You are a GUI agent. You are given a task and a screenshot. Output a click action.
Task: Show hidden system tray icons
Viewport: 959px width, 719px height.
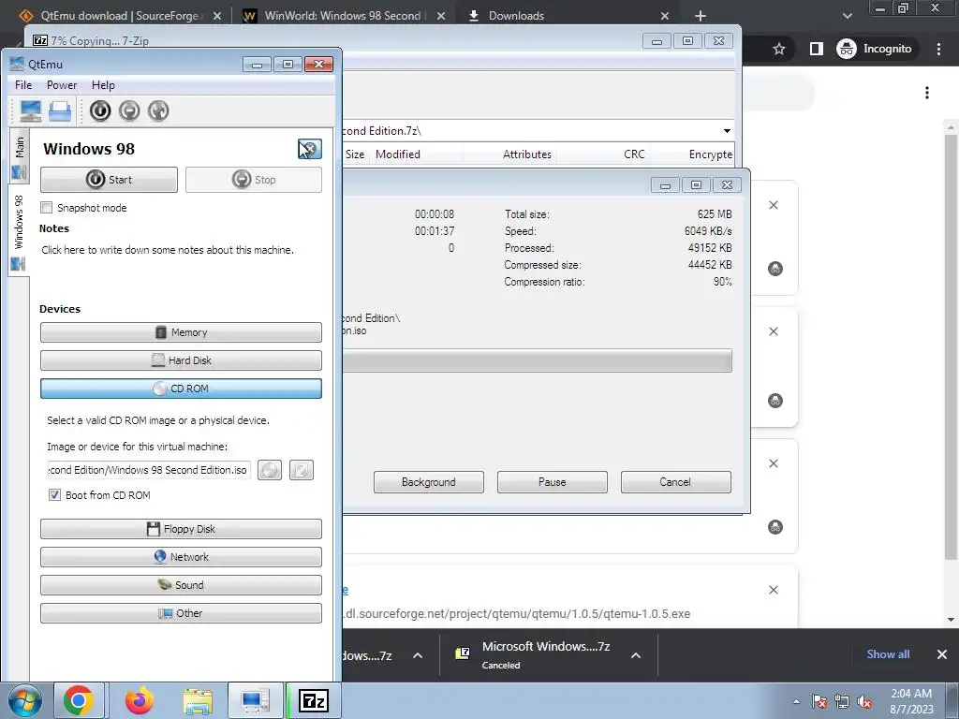tap(796, 702)
